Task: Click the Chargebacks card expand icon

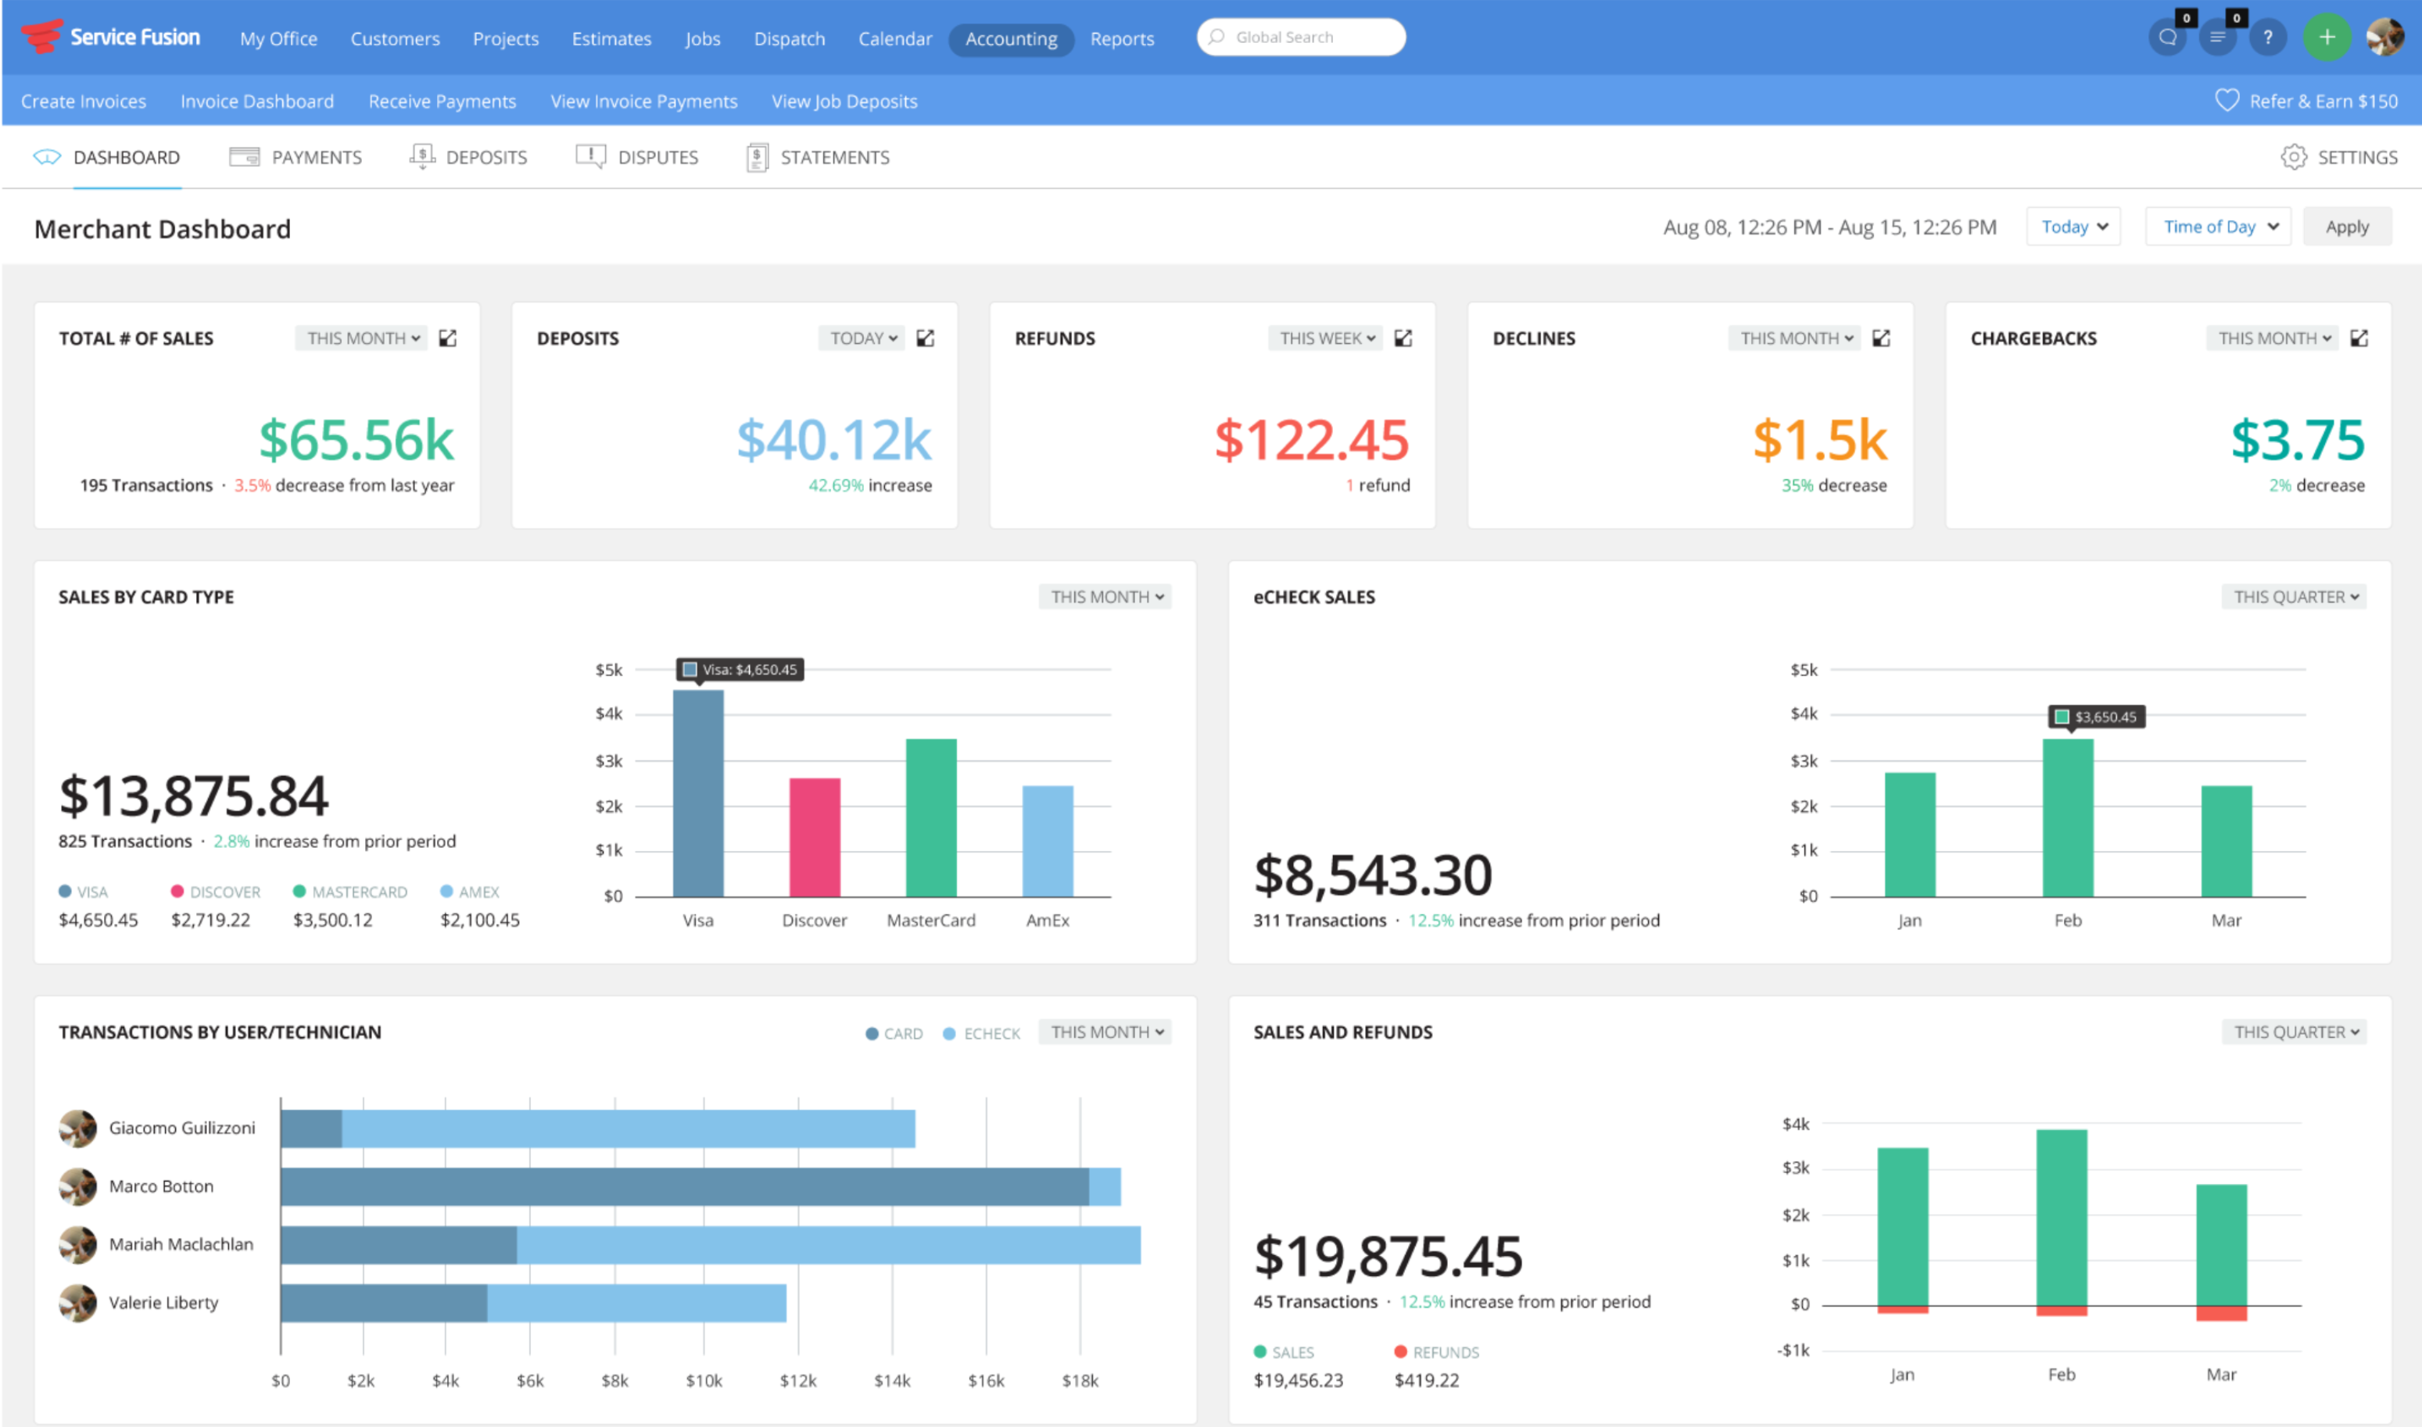Action: click(2359, 338)
